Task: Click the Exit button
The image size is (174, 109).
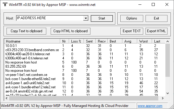Action: [156, 18]
